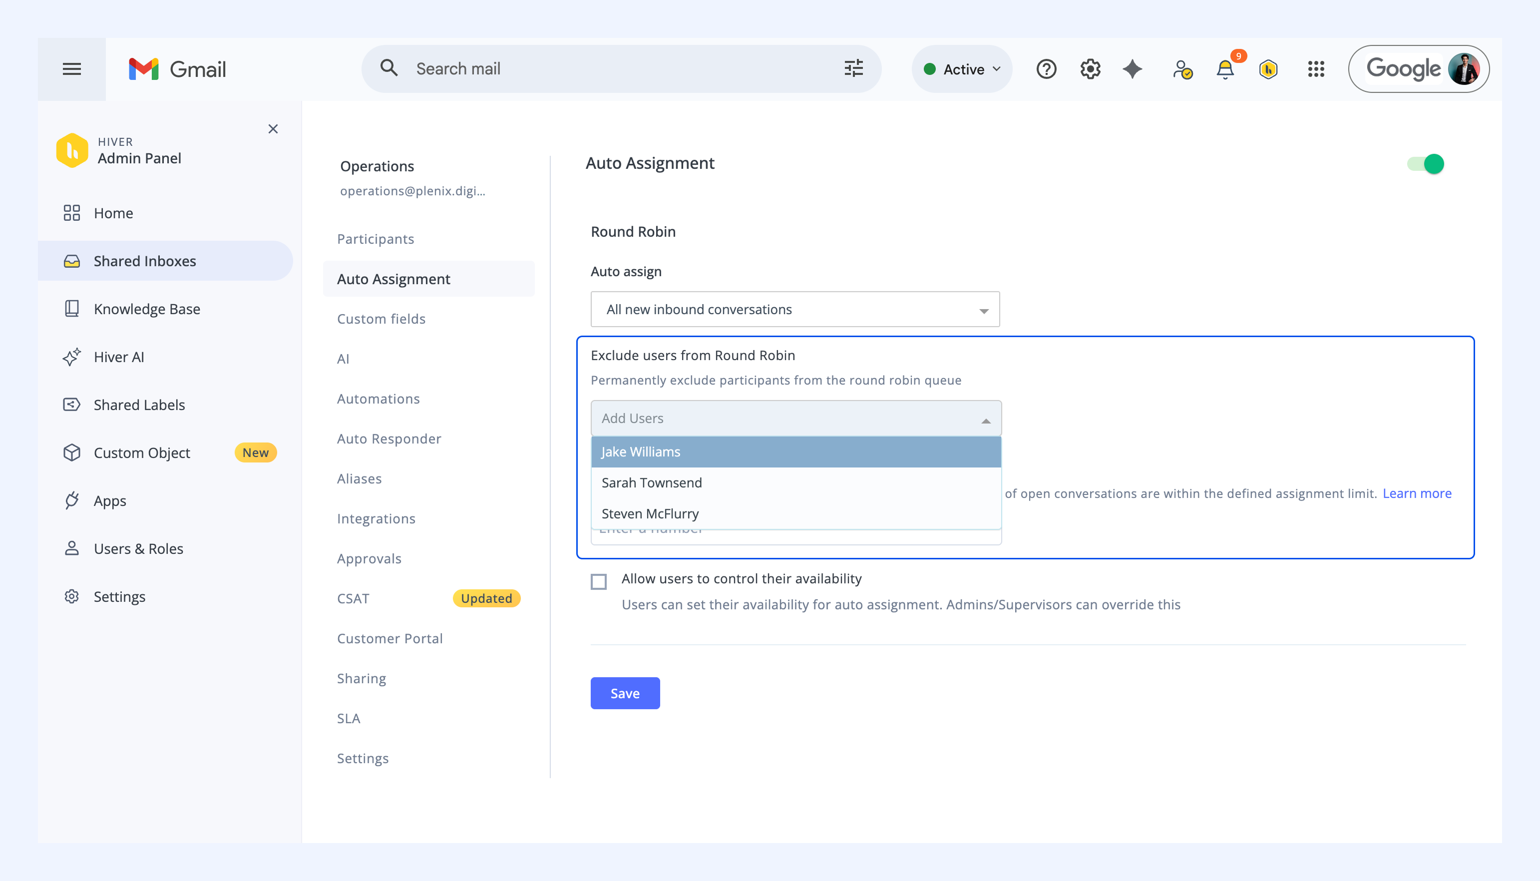
Task: Save the auto assignment settings
Action: [x=625, y=693]
